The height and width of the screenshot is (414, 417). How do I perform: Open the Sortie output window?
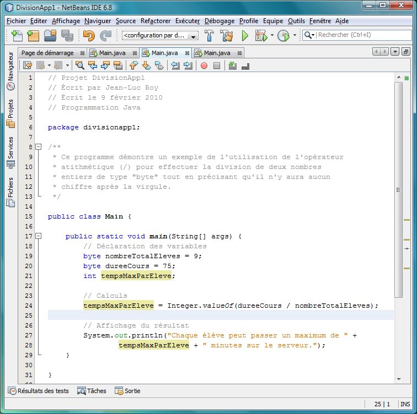[127, 391]
